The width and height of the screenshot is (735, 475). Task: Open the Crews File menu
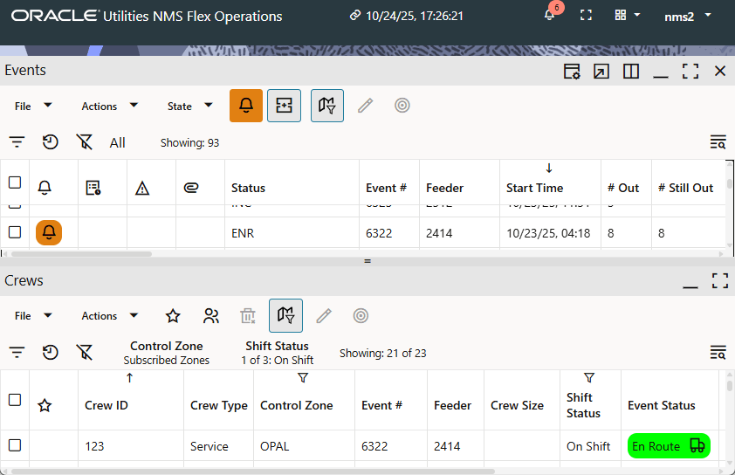click(33, 315)
